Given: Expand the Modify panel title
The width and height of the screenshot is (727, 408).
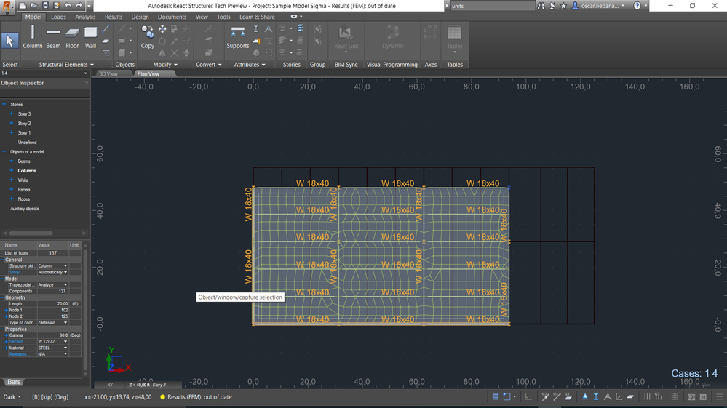Looking at the screenshot, I should [x=165, y=65].
